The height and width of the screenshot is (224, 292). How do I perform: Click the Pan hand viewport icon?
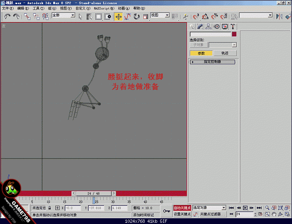(274, 214)
